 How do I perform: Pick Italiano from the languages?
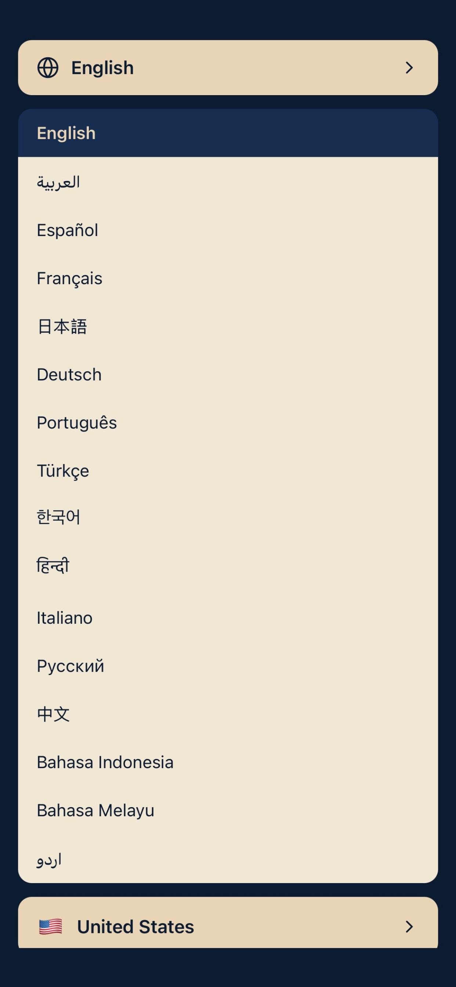pos(228,618)
